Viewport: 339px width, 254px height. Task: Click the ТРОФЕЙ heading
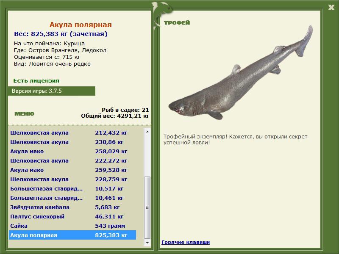pyautogui.click(x=177, y=23)
